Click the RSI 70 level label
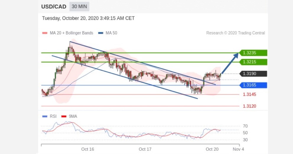293x154 pixels. 245,126
